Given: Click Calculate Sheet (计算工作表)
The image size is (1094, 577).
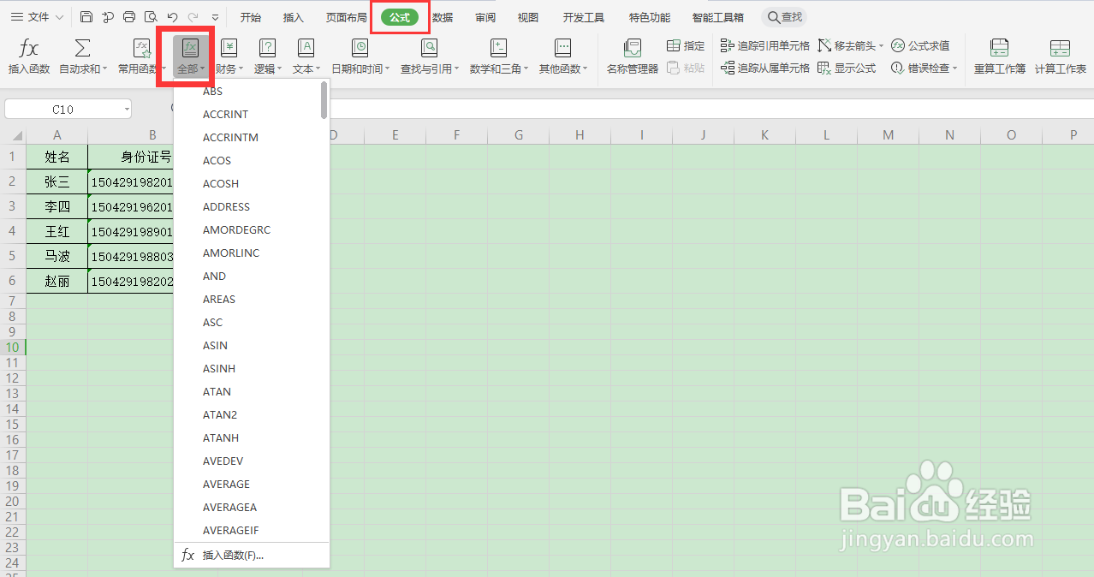Looking at the screenshot, I should point(1060,57).
